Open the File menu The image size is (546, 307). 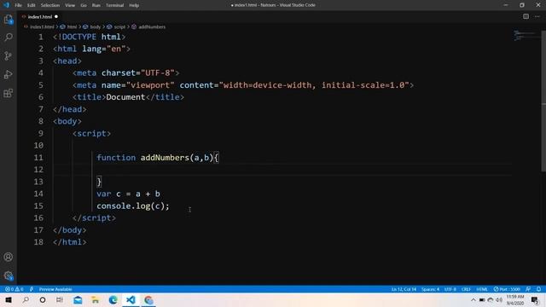[x=19, y=5]
